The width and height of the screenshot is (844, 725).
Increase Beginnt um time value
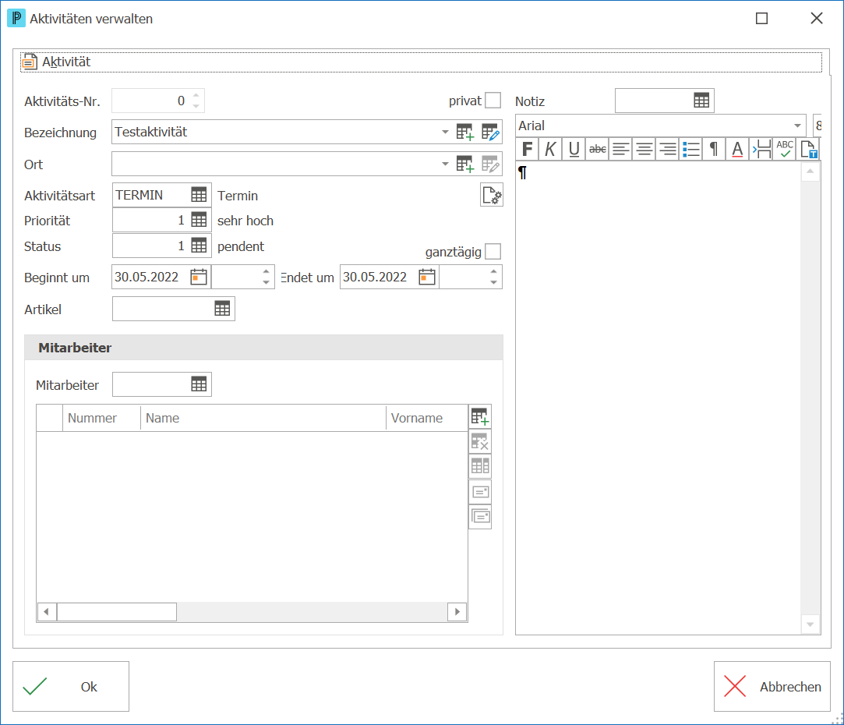pyautogui.click(x=266, y=271)
